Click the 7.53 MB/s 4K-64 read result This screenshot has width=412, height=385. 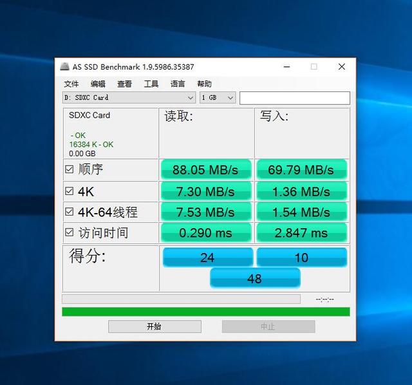coord(206,212)
